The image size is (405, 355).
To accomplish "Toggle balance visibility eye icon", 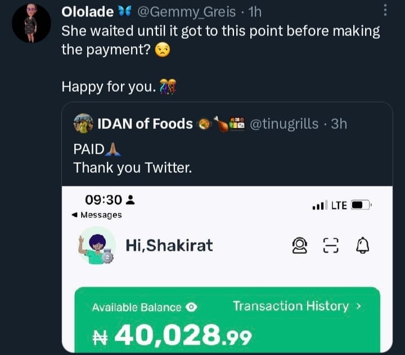I will (191, 307).
